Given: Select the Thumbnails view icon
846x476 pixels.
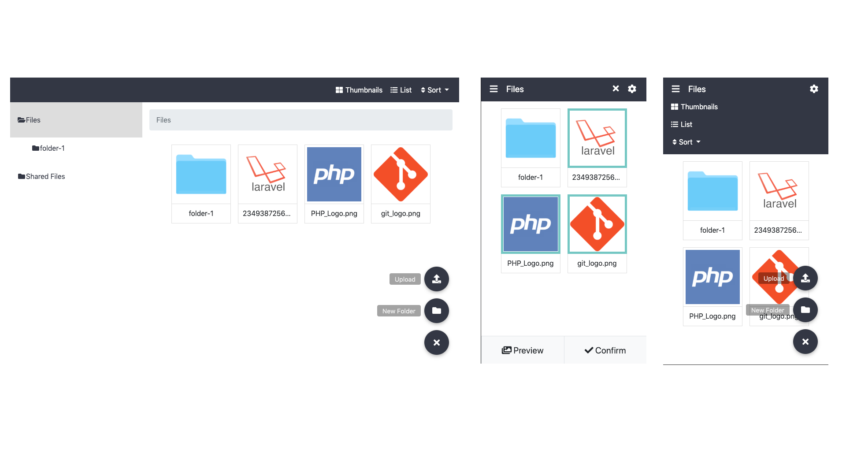Looking at the screenshot, I should [x=339, y=89].
